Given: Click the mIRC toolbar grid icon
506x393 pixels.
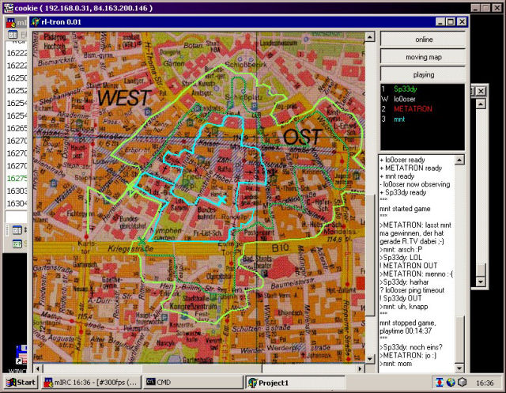Looking at the screenshot, I should tap(13, 34).
